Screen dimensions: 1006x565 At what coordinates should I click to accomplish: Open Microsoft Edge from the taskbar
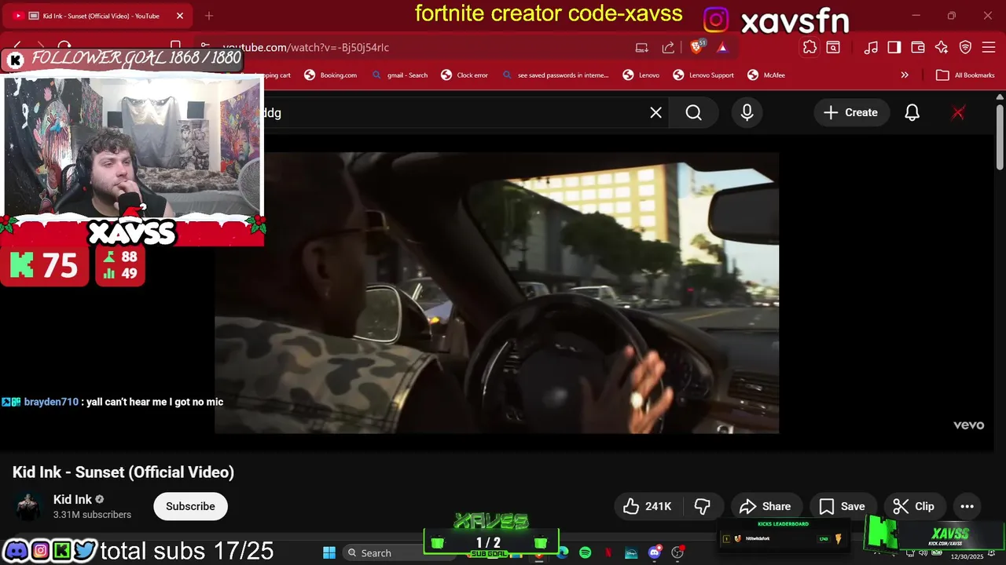pyautogui.click(x=563, y=553)
